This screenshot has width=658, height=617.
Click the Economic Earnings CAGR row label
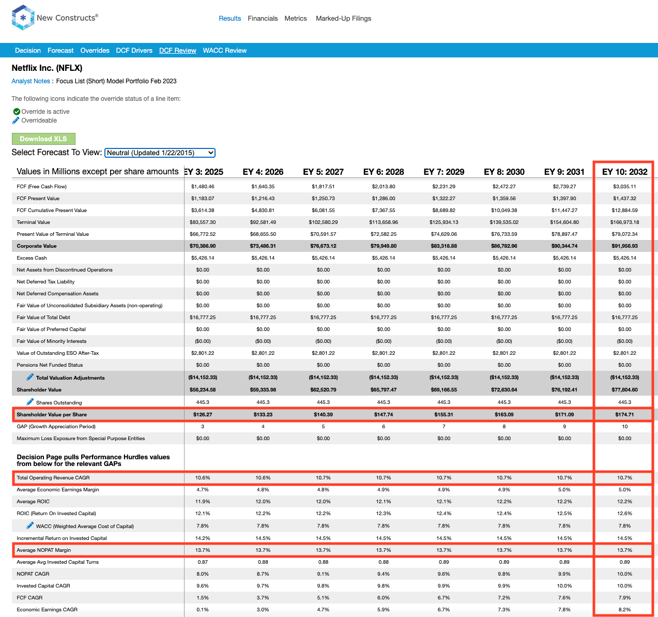(x=47, y=610)
